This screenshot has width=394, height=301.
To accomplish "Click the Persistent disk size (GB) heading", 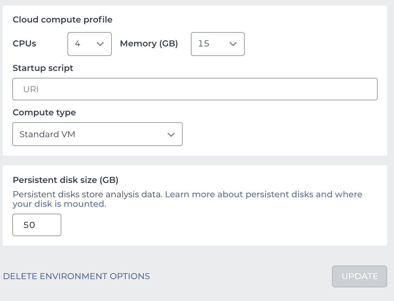I will tap(65, 180).
